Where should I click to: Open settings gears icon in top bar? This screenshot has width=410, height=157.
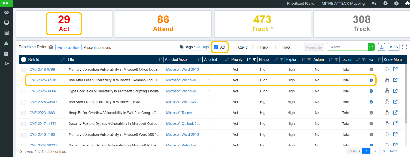(374, 4)
